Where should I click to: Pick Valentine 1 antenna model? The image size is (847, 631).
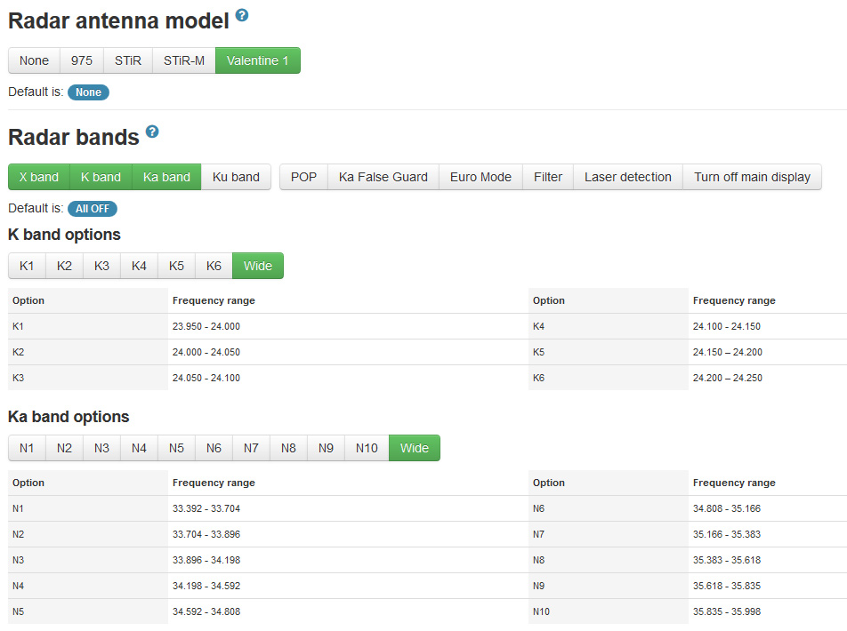click(257, 60)
